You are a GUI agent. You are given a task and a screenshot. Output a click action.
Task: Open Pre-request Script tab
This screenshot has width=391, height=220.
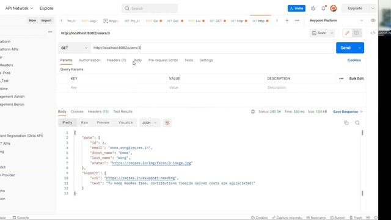163,60
